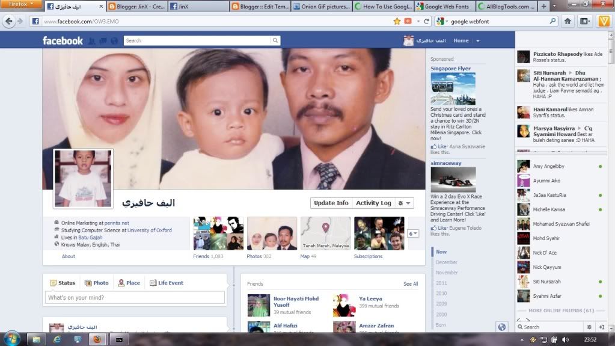The width and height of the screenshot is (615, 346).
Task: Click the globe icon near timeline
Action: [x=501, y=327]
